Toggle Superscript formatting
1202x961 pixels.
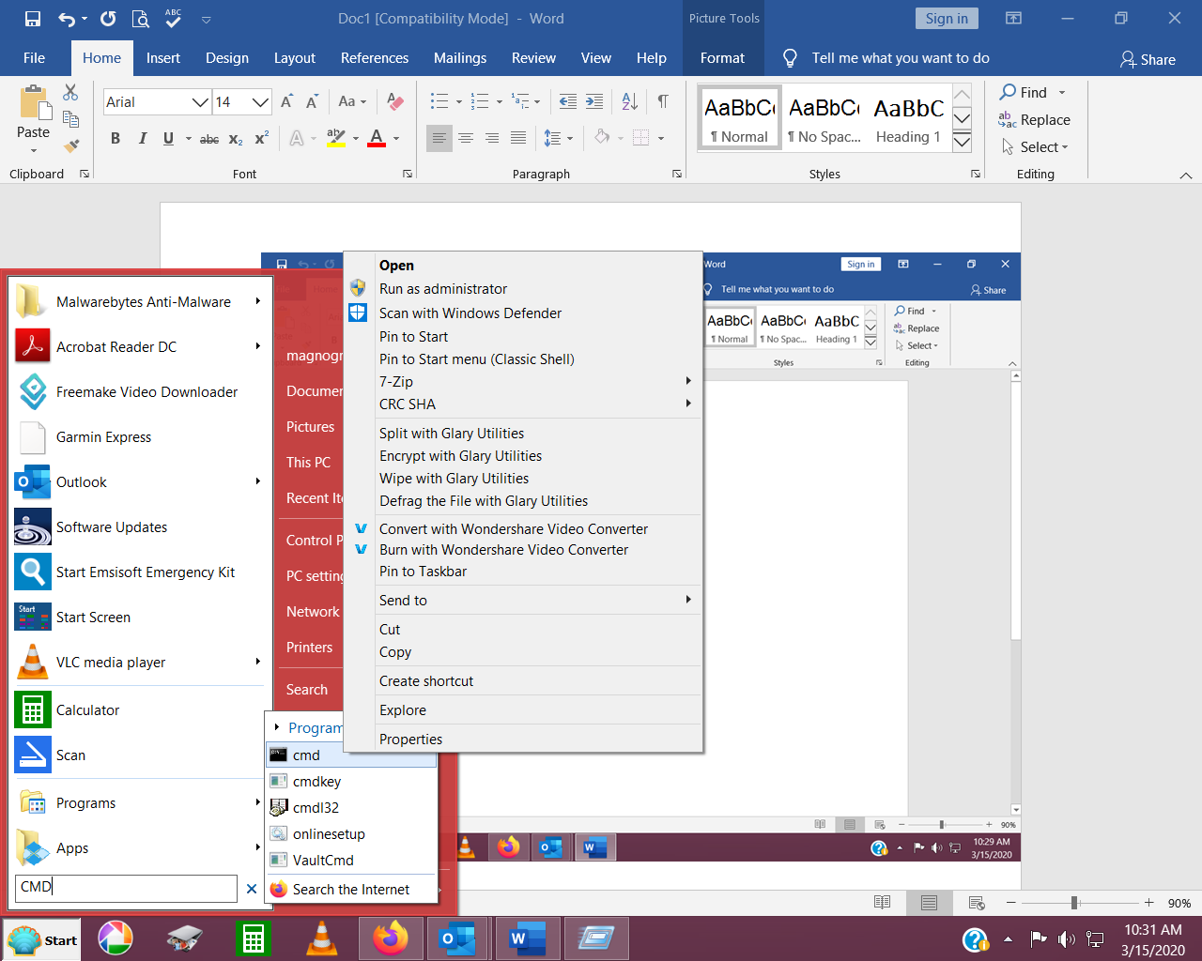[262, 139]
